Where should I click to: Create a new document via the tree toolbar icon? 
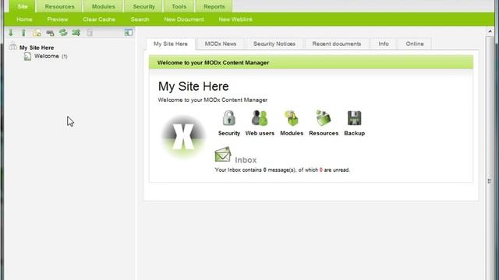point(37,33)
